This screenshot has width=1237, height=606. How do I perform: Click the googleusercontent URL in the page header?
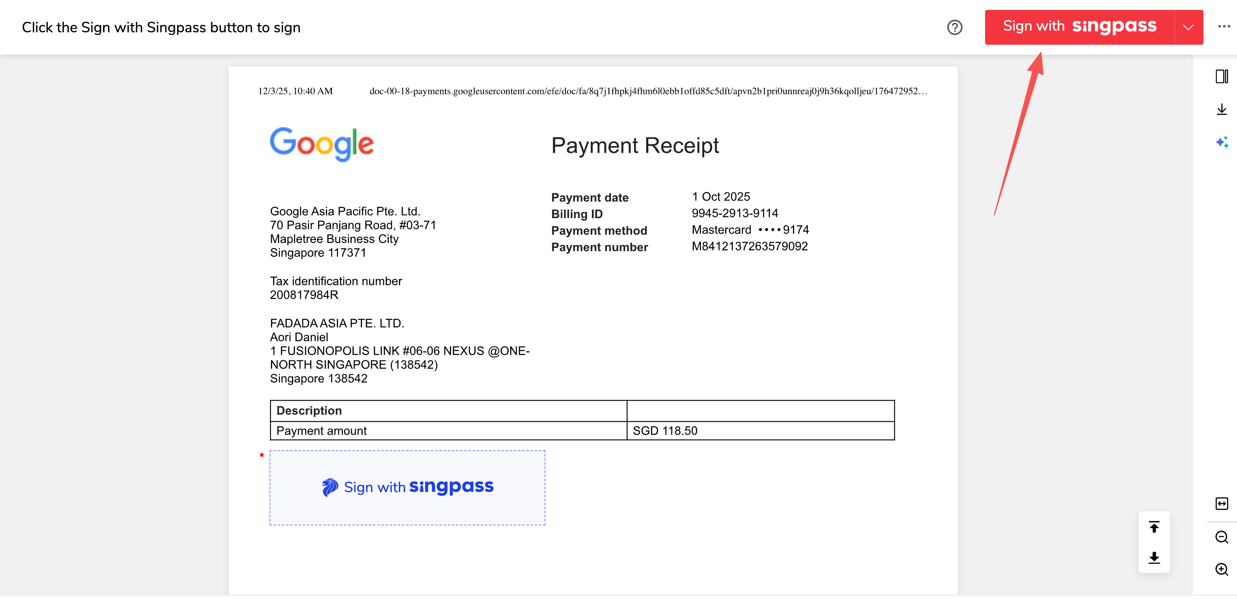point(648,91)
